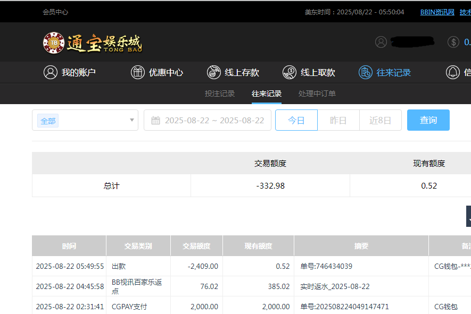Open the notification bell icon

(453, 72)
